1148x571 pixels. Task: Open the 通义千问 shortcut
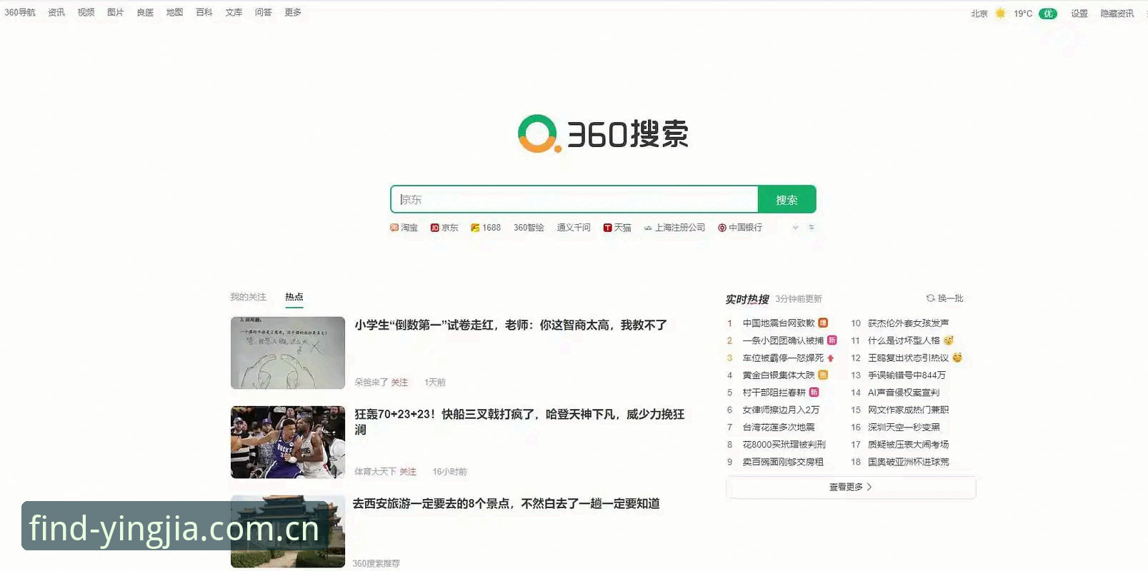[x=574, y=228]
